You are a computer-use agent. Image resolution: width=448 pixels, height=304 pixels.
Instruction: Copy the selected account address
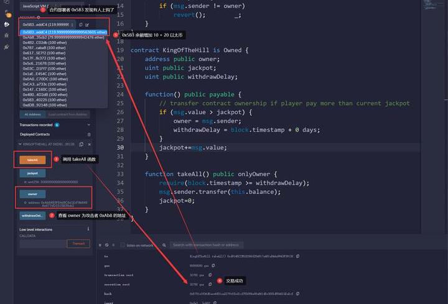[x=80, y=24]
